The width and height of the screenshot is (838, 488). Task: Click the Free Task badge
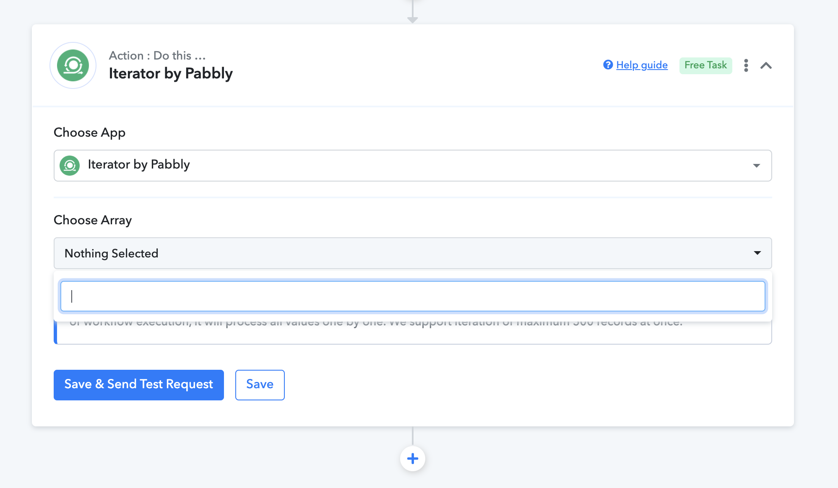click(x=705, y=65)
